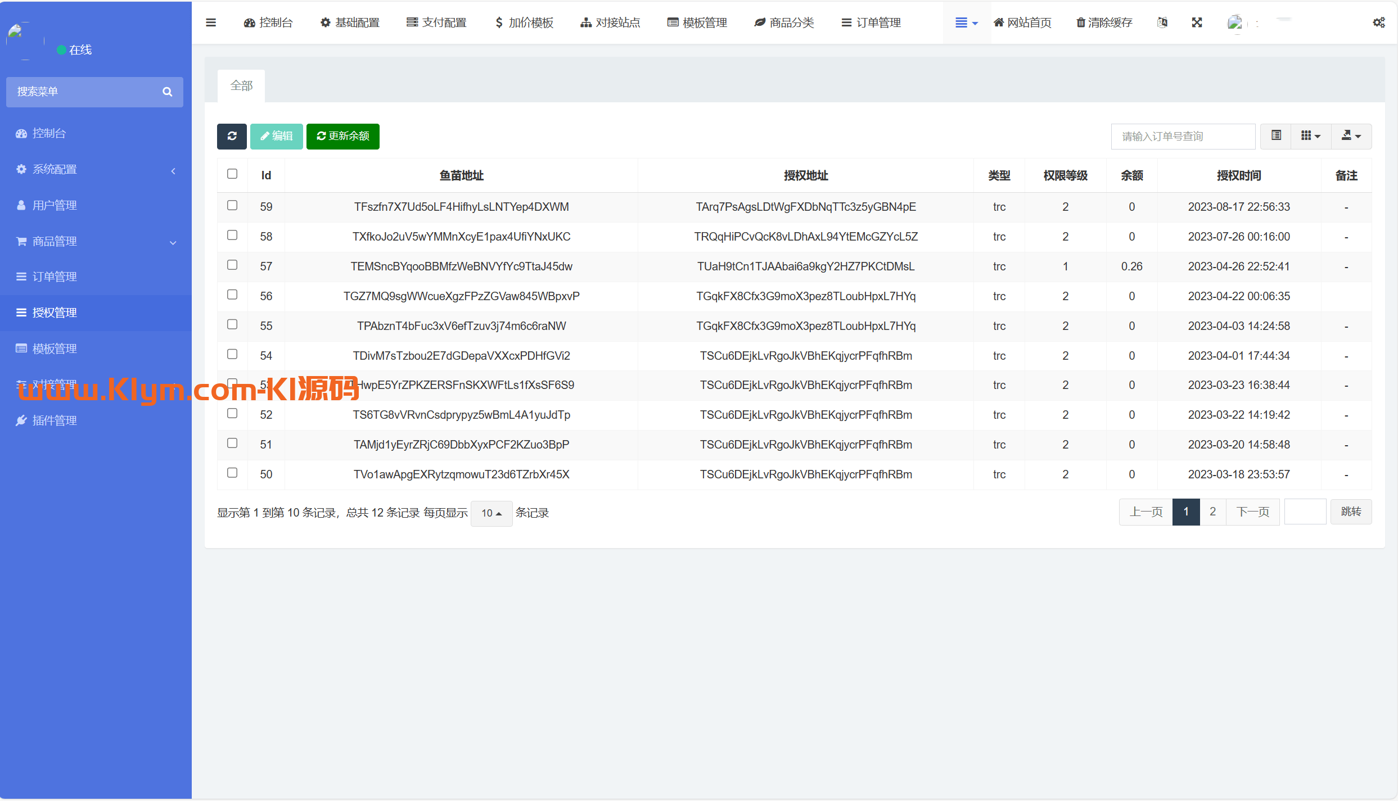This screenshot has width=1398, height=801.
Task: Select the 全部 tab
Action: coord(241,85)
